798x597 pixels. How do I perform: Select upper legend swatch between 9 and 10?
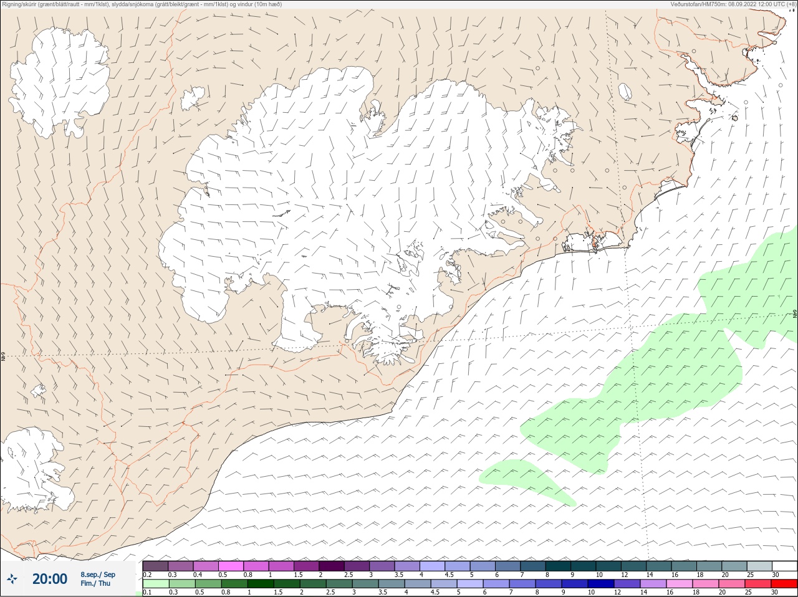point(584,566)
